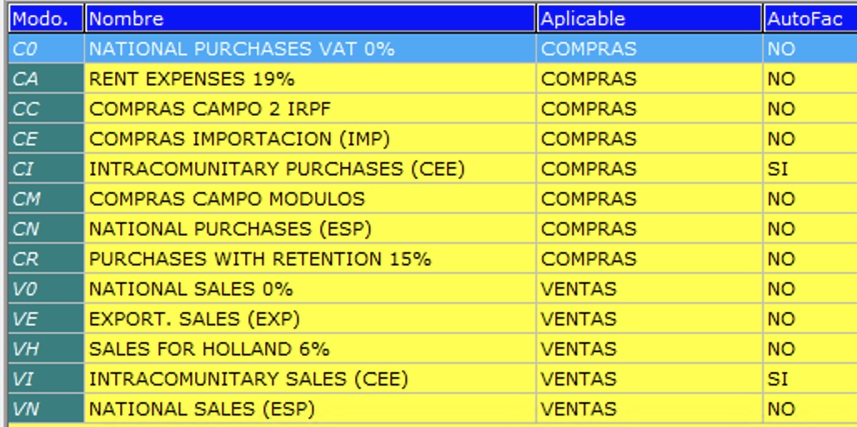Select the RENT EXPENSES 19% entry

point(192,79)
